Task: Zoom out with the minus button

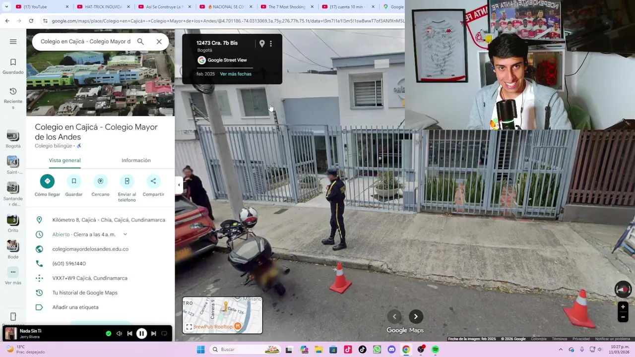Action: pyautogui.click(x=623, y=317)
